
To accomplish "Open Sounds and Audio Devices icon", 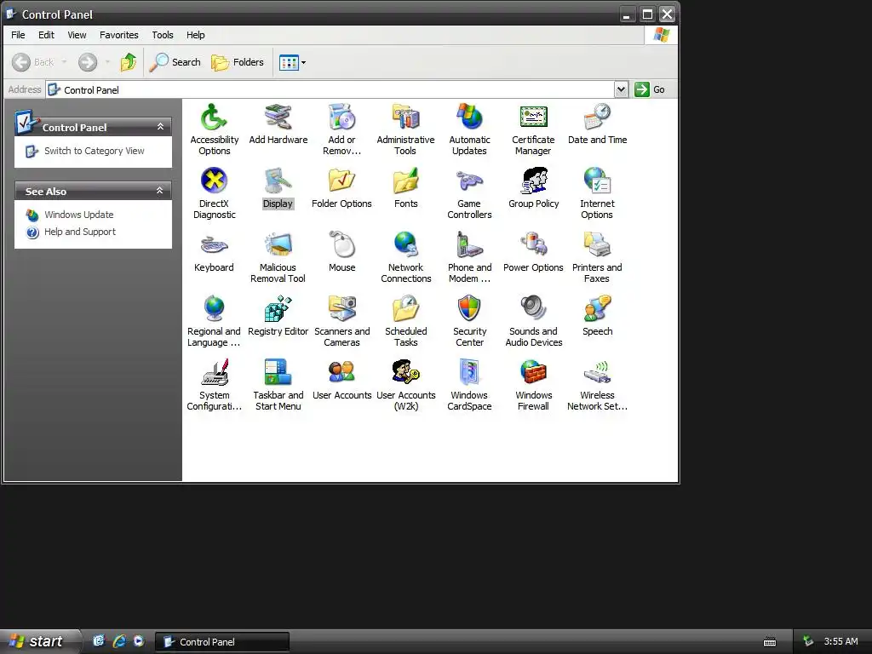I will 533,309.
